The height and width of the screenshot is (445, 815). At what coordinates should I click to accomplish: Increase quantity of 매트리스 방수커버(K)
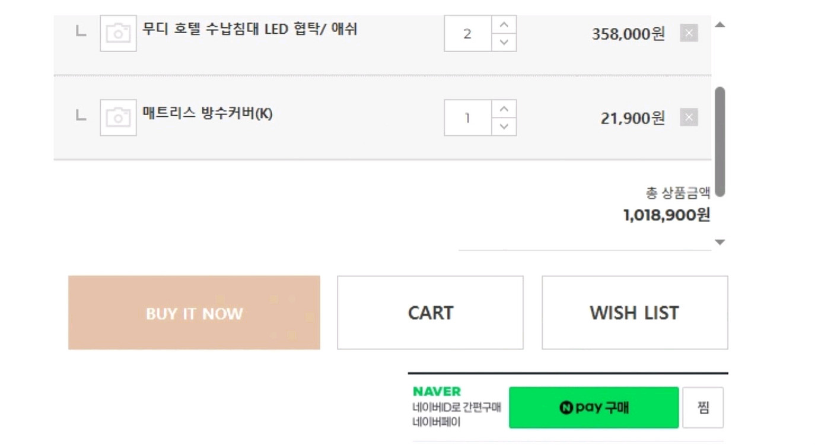pyautogui.click(x=504, y=109)
